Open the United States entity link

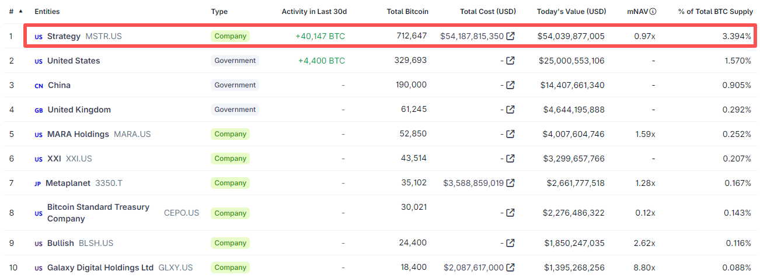click(74, 61)
